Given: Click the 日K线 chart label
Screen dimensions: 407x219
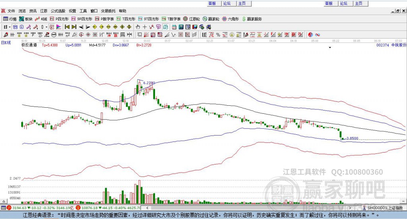Looking at the screenshot, I should (6, 43).
